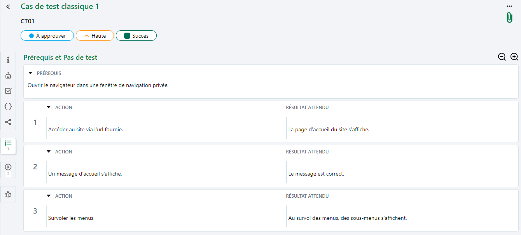This screenshot has height=235, width=521.
Task: Select the test steps list tab
Action: [8, 145]
